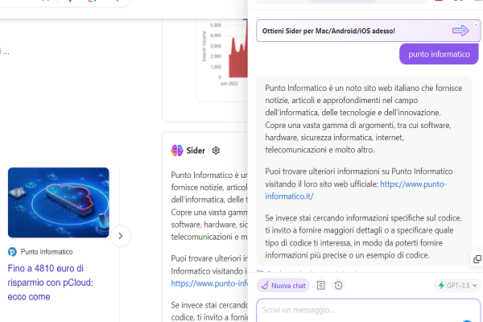Open the pCloud cloud article thumbnail
483x322 pixels.
(59, 202)
